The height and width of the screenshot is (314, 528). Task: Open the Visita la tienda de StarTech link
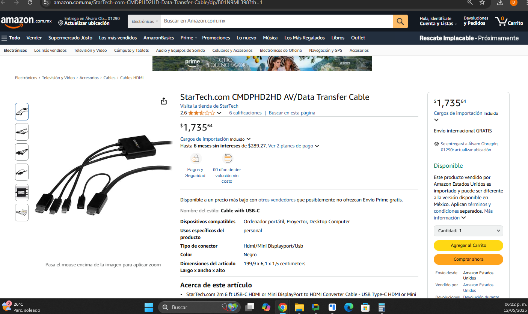pos(209,106)
